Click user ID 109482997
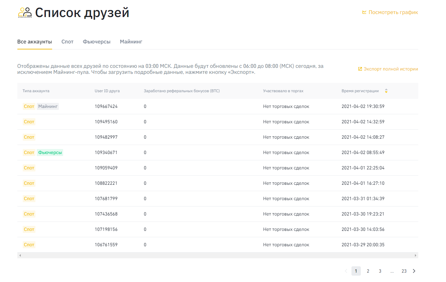The width and height of the screenshot is (446, 282). click(x=106, y=137)
